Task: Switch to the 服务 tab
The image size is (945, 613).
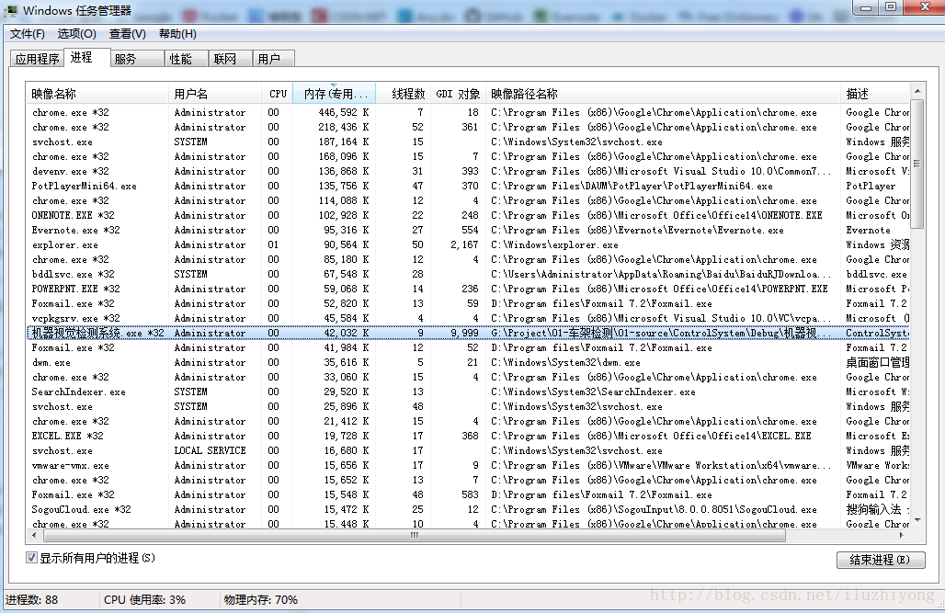Action: click(137, 59)
